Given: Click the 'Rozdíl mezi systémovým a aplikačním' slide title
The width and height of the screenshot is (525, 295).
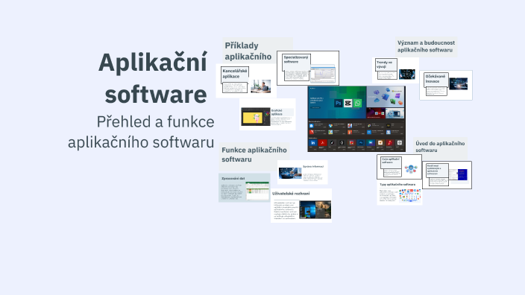Looking at the screenshot, I should (x=434, y=170).
